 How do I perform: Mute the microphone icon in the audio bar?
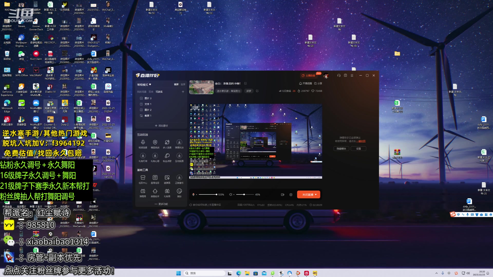point(193,195)
